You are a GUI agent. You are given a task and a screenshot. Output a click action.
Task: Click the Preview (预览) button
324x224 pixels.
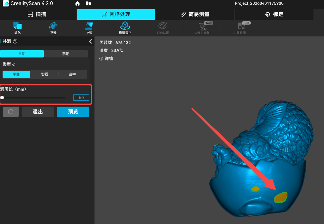(73, 112)
